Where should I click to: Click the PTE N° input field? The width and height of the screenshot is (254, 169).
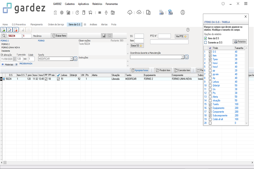164,36
